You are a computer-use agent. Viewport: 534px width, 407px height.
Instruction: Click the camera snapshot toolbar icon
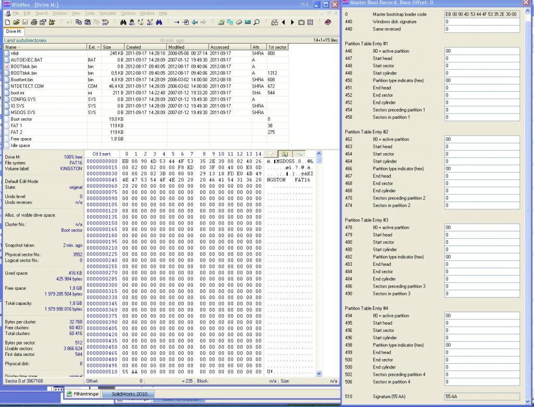point(301,22)
